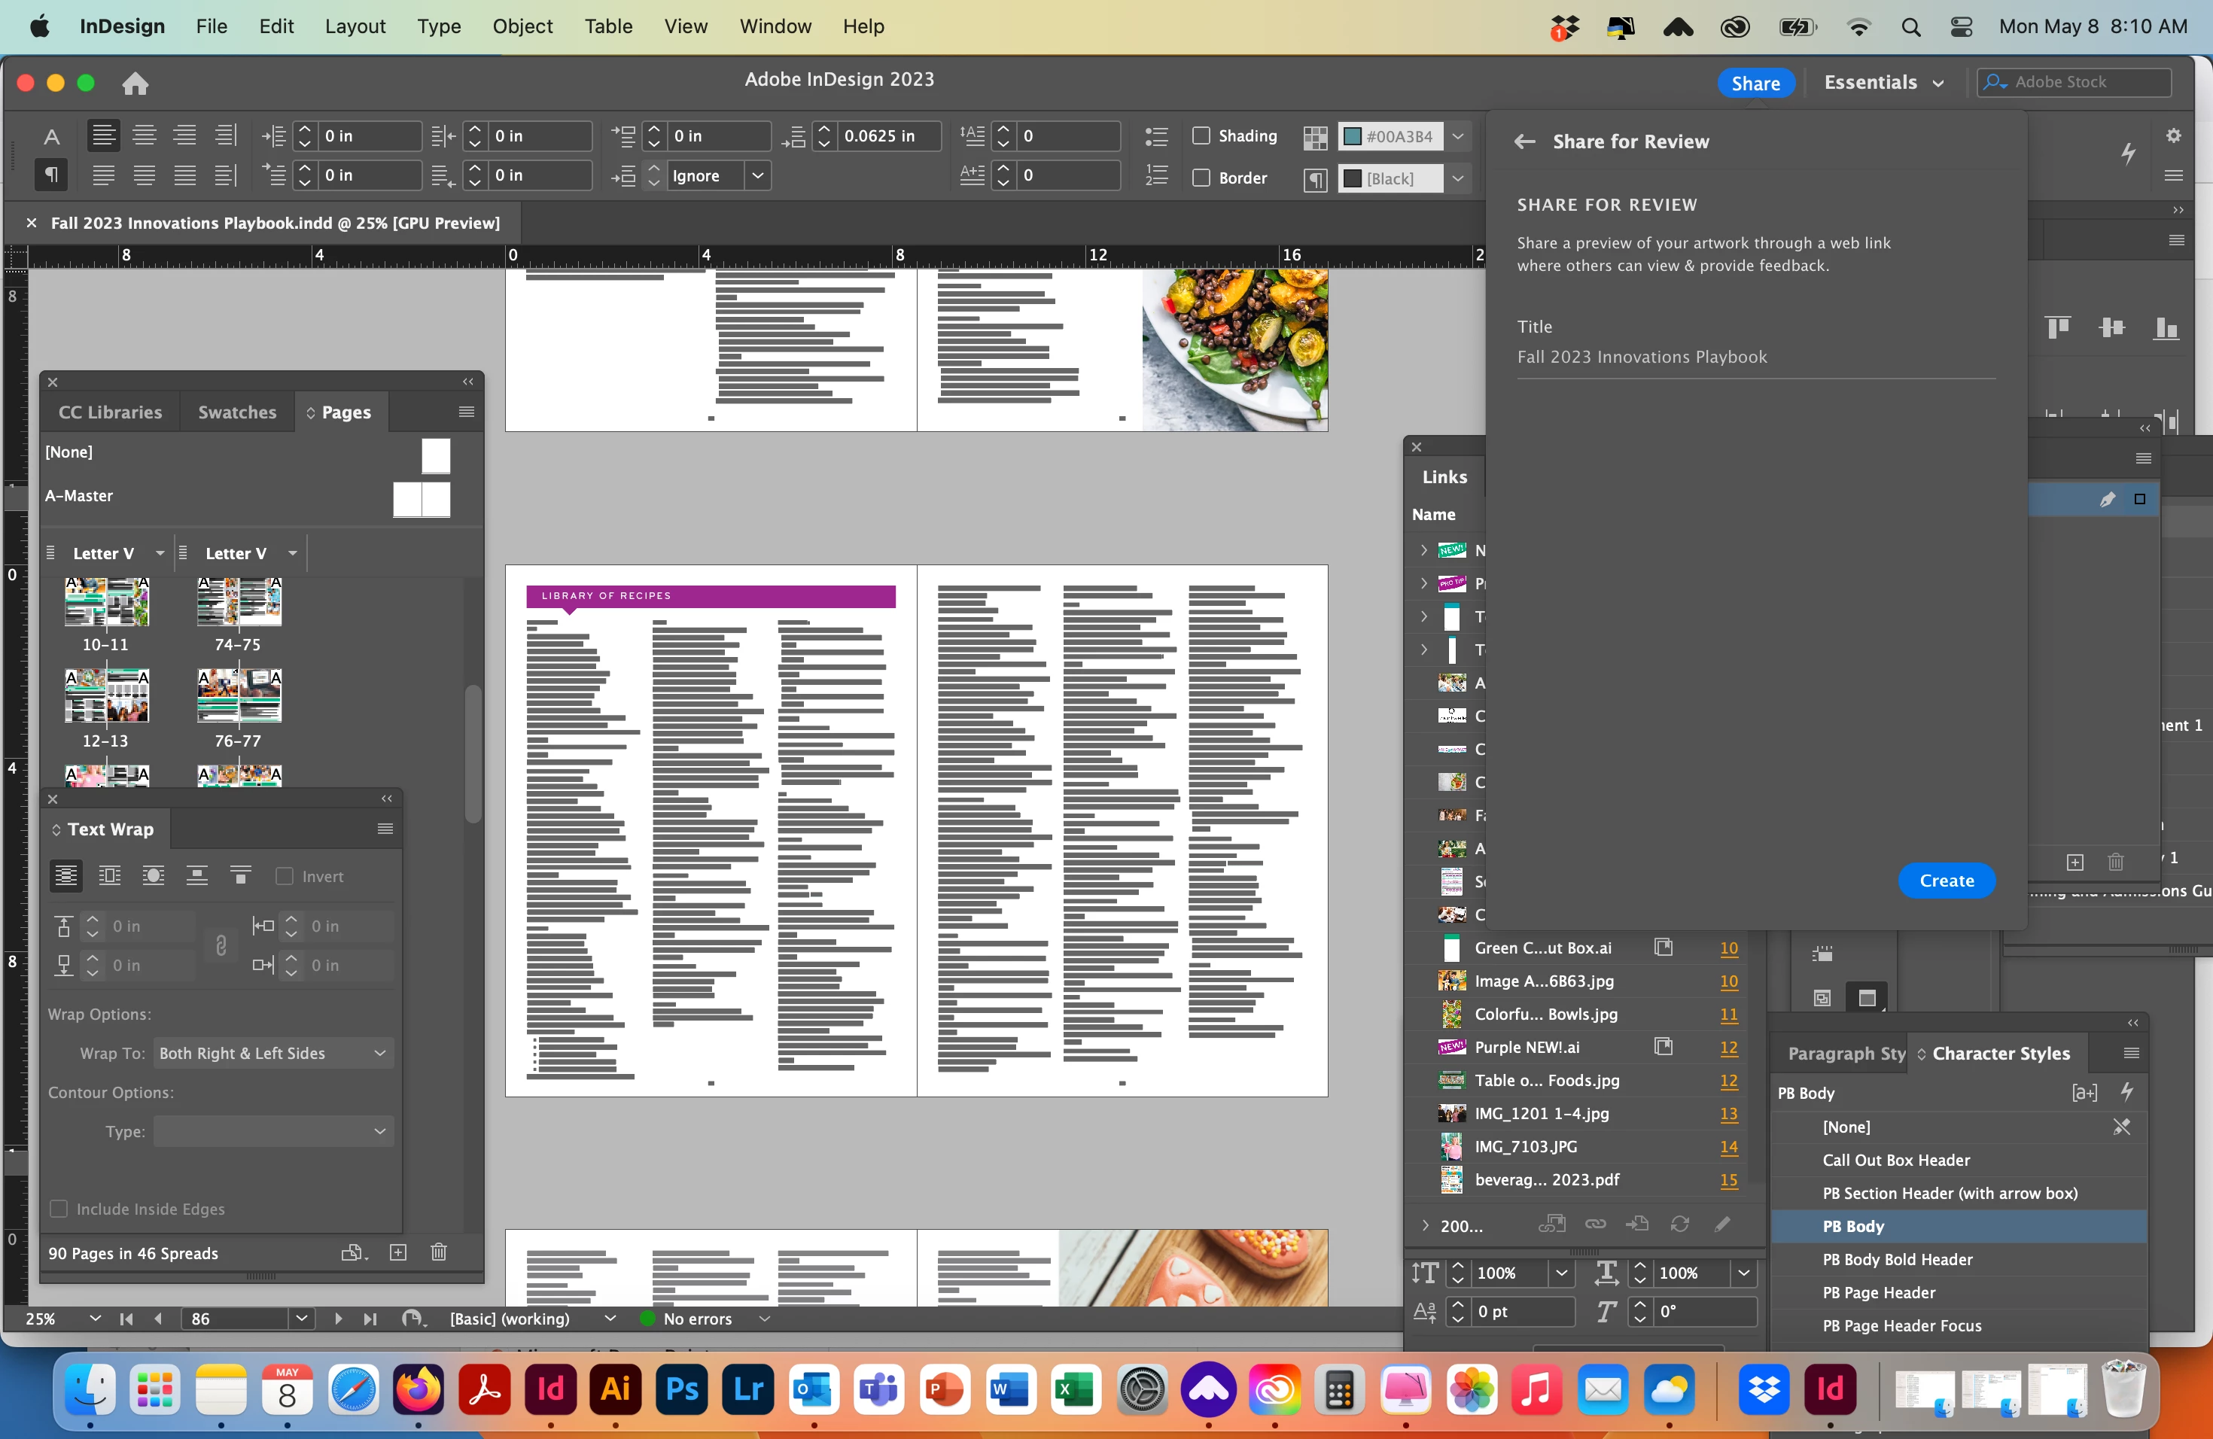This screenshot has height=1439, width=2213.
Task: Open the shading color #00A3B4 dropdown
Action: 1457,135
